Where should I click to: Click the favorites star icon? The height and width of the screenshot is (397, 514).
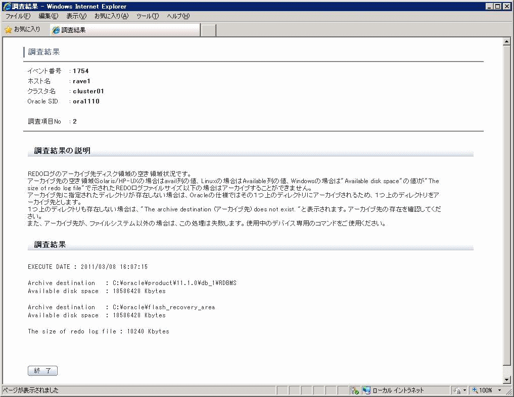pos(8,30)
